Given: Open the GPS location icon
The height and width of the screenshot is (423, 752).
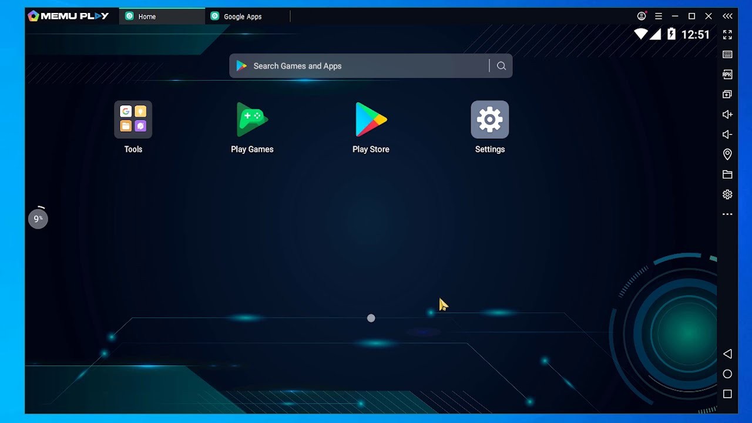Looking at the screenshot, I should [727, 155].
